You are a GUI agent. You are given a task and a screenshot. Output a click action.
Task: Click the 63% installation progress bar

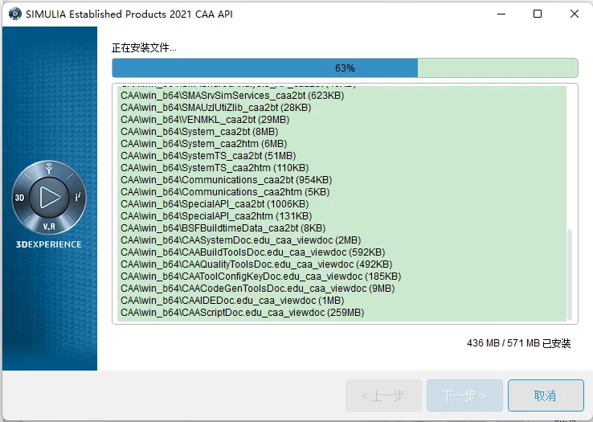click(345, 68)
